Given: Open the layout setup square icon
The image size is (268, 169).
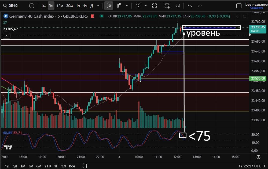Looking at the screenshot, I should (x=238, y=6).
